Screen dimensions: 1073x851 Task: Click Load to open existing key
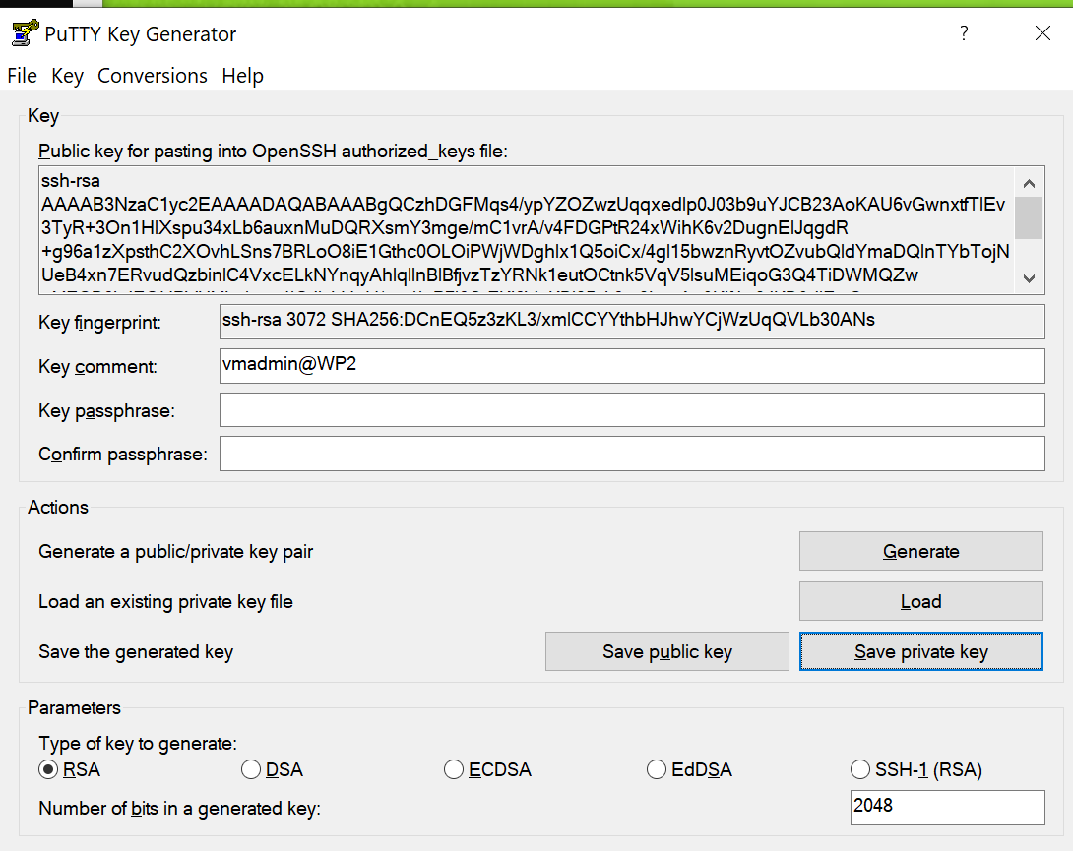coord(920,601)
